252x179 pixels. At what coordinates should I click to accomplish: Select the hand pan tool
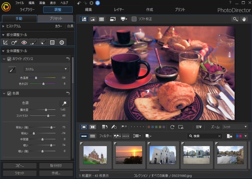(x=244, y=19)
